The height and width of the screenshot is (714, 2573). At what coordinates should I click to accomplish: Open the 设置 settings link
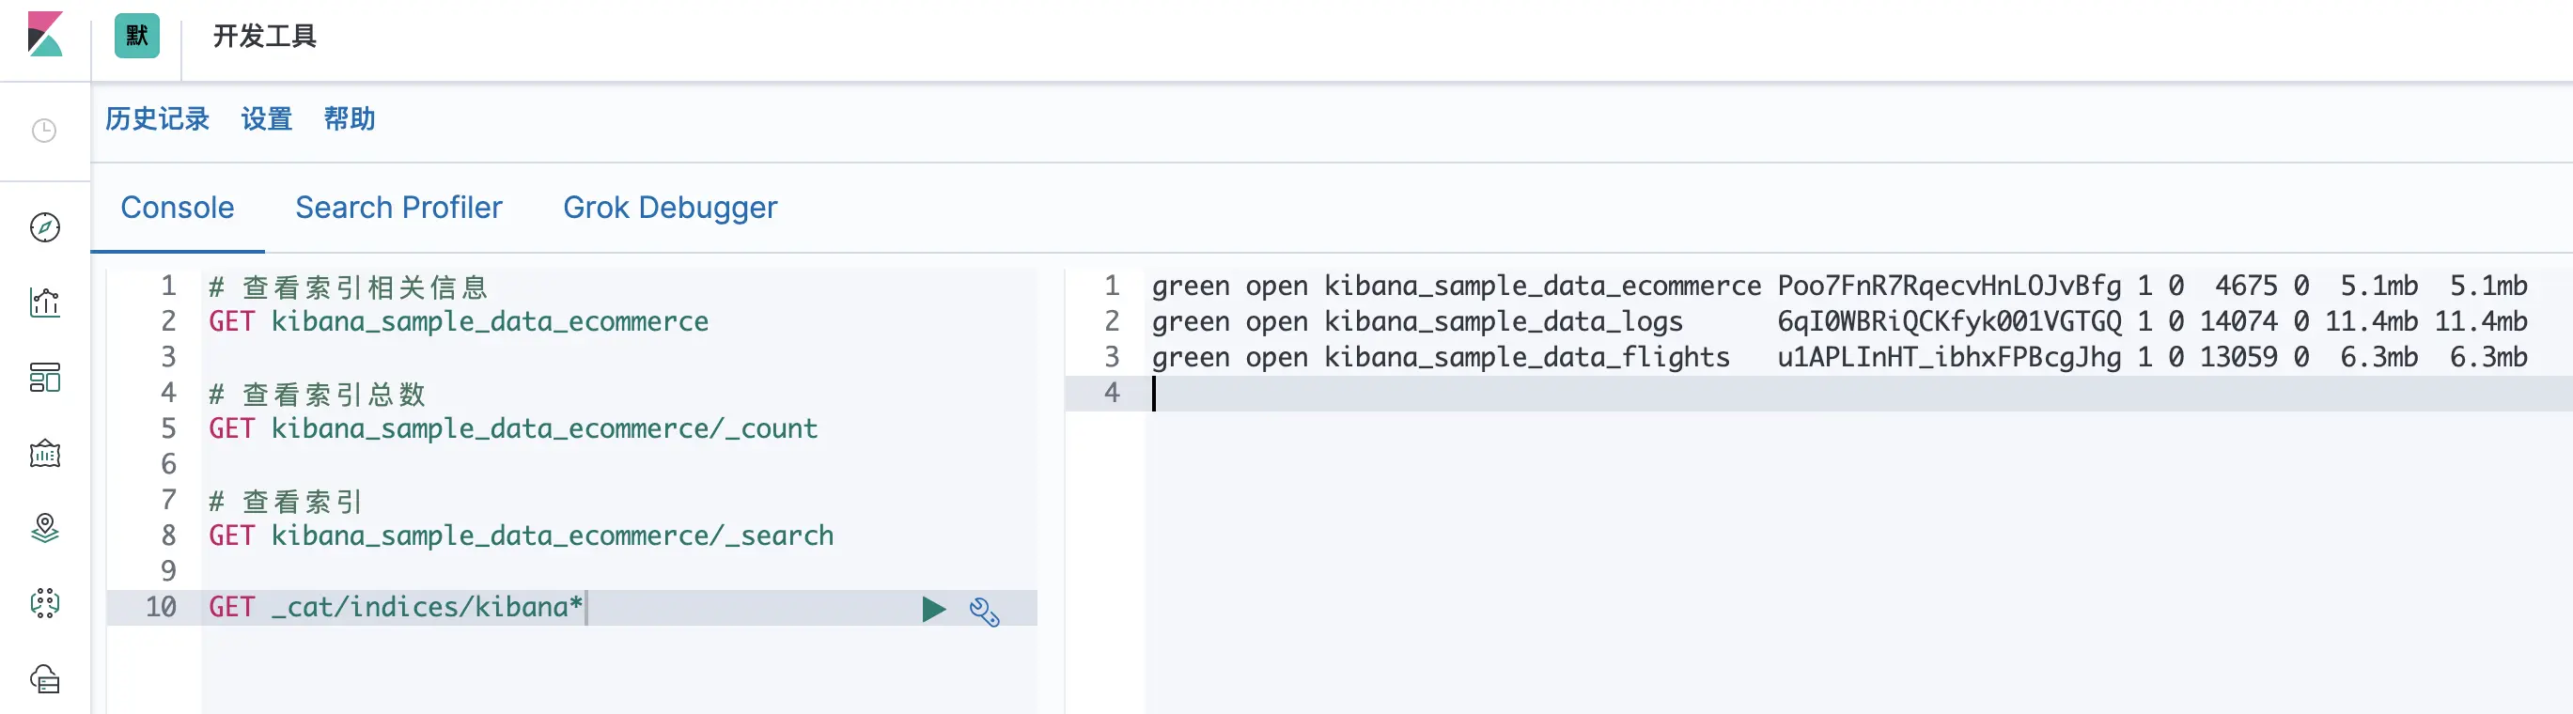pyautogui.click(x=267, y=120)
